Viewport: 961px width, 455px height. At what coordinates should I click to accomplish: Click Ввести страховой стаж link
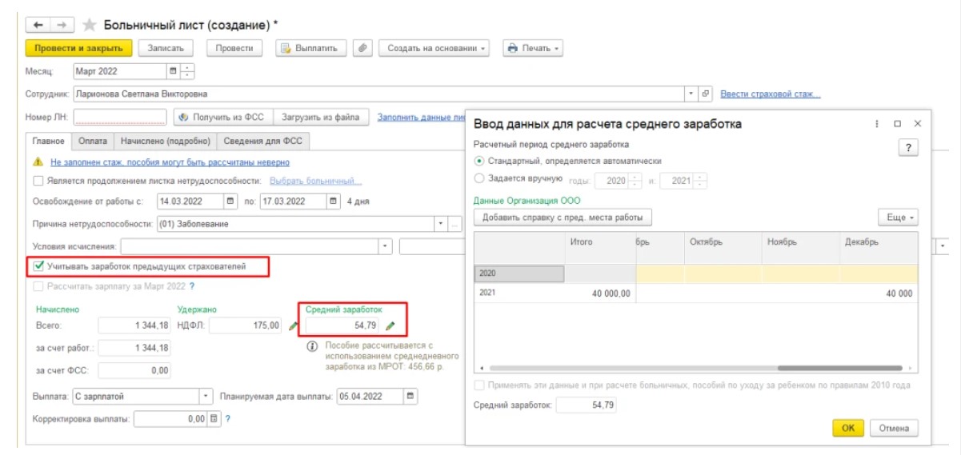(770, 94)
